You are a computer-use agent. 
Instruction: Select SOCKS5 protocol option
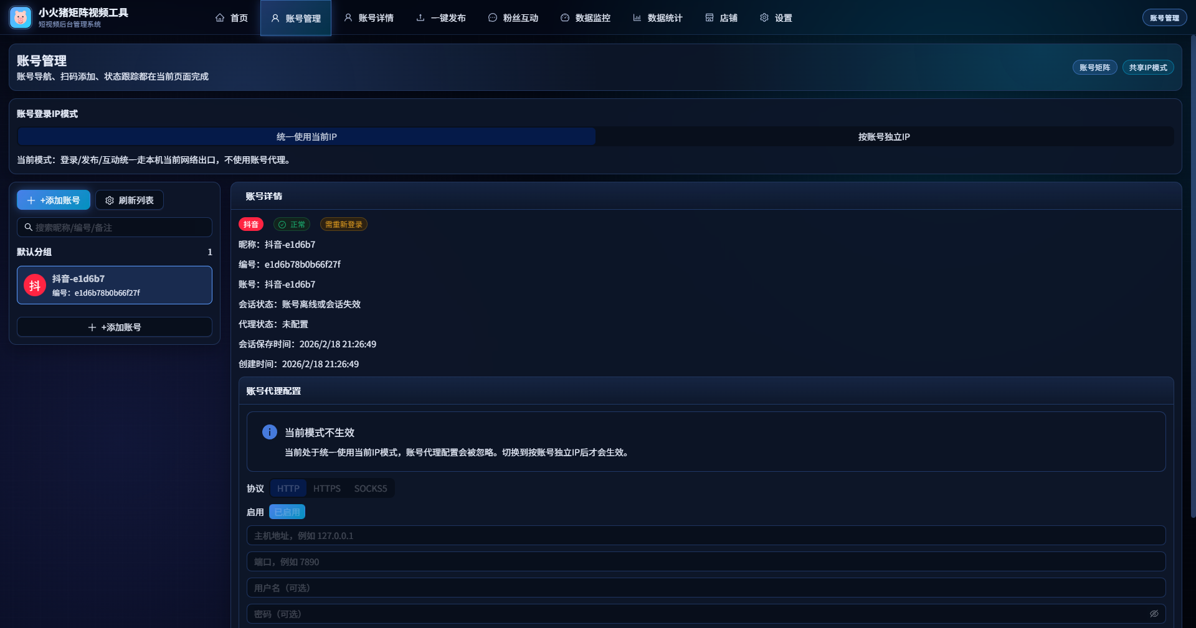pos(371,489)
